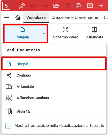Enable the Mostra frontespizio checkbox
The image size is (108, 135).
tap(8, 126)
